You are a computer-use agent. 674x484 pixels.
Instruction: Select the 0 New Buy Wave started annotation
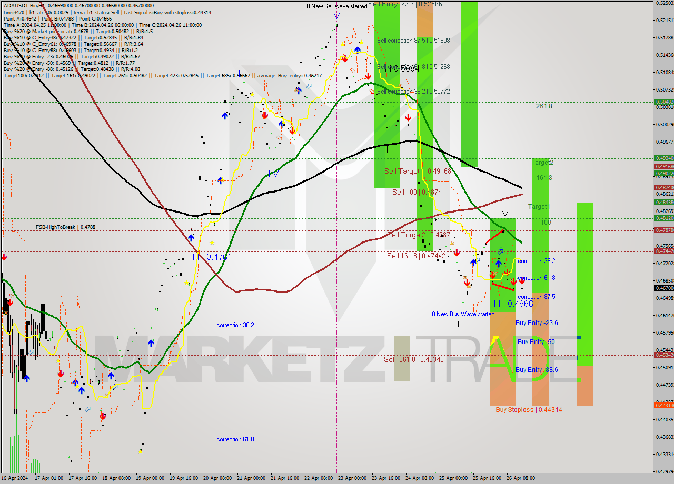pos(463,314)
